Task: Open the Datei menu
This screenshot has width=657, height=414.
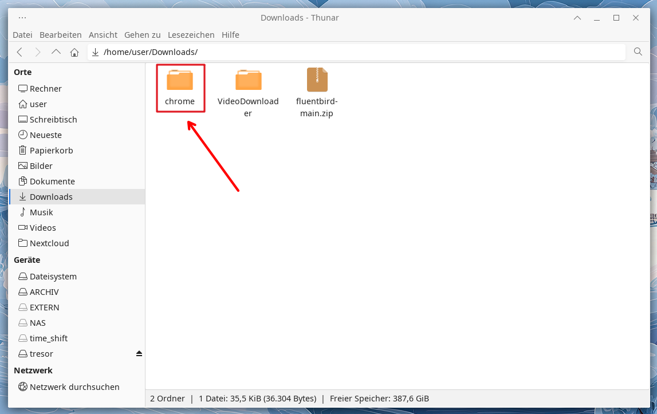Action: 22,35
